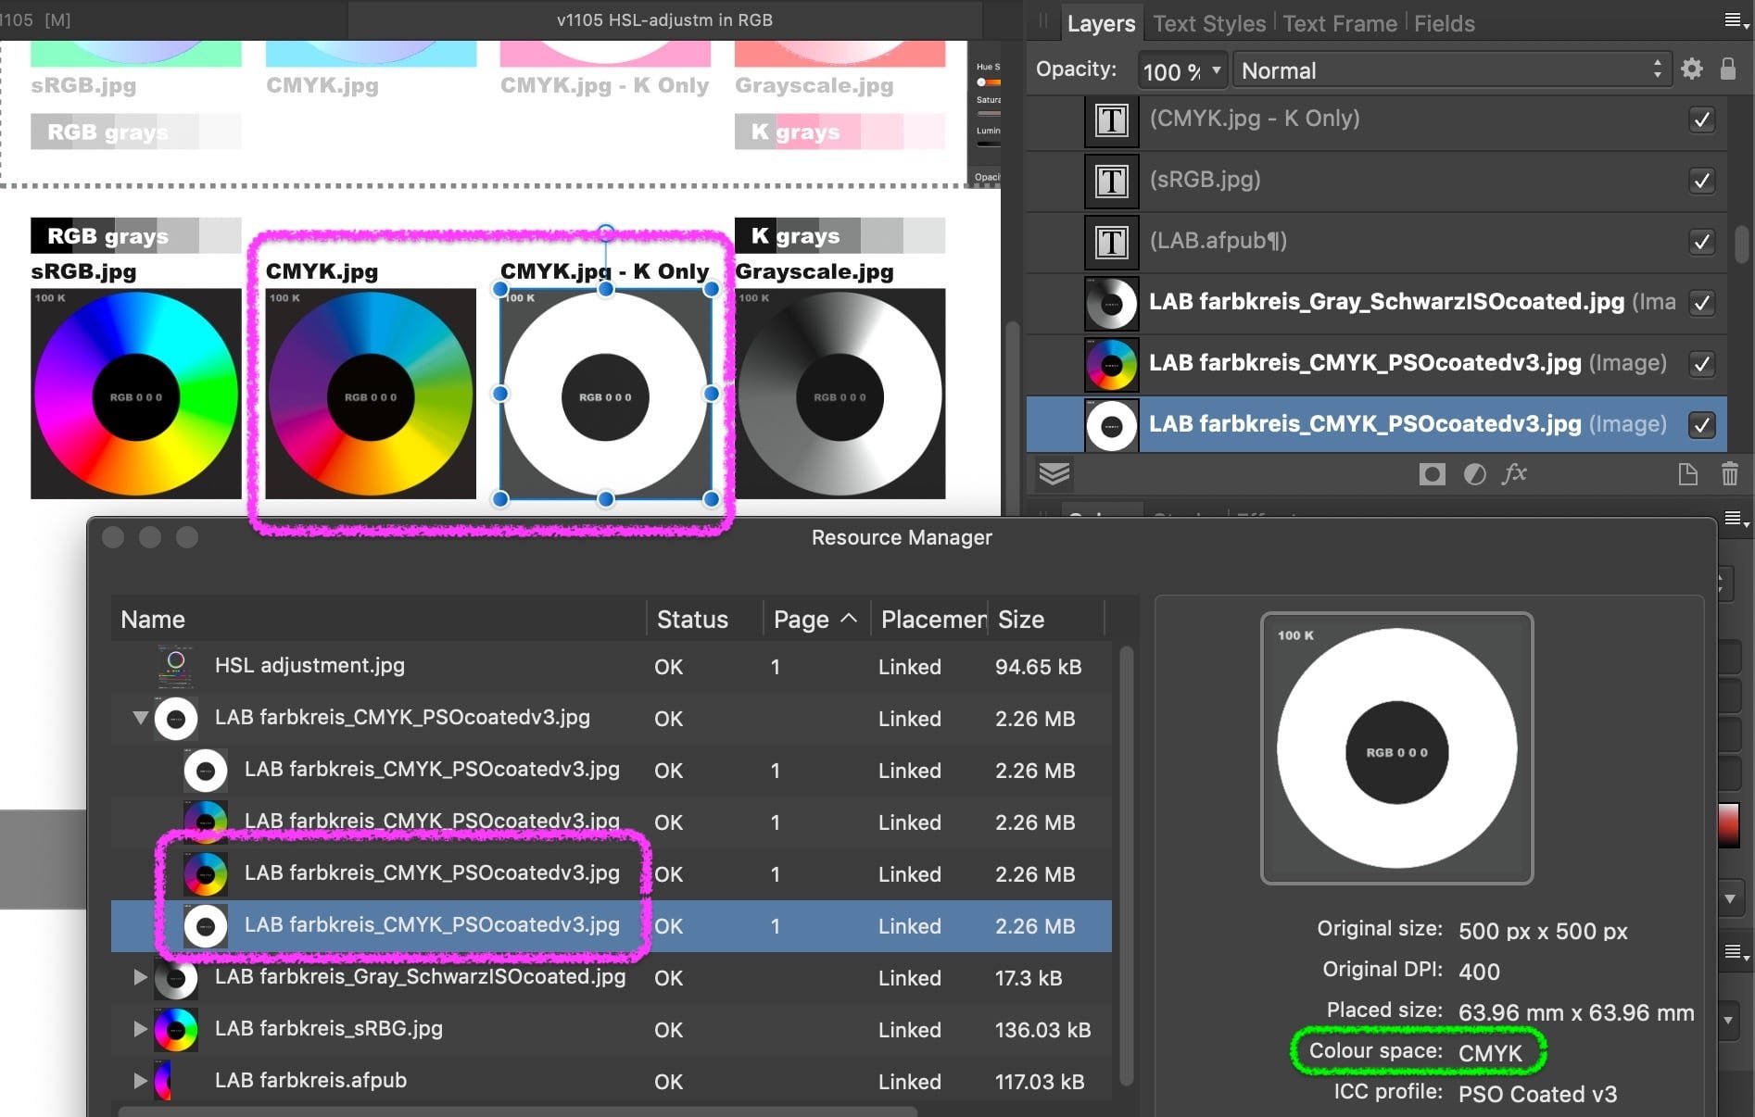Click the red colour swatch right of Resource Manager
The height and width of the screenshot is (1117, 1755).
click(1728, 824)
